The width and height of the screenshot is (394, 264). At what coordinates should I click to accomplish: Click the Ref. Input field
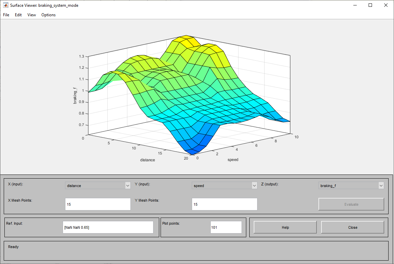point(108,227)
